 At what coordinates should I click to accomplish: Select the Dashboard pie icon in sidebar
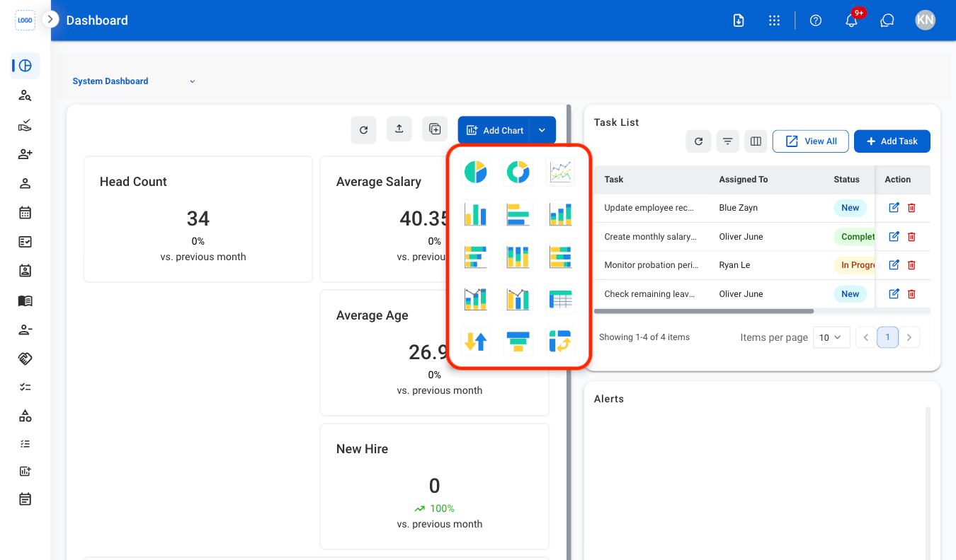25,66
